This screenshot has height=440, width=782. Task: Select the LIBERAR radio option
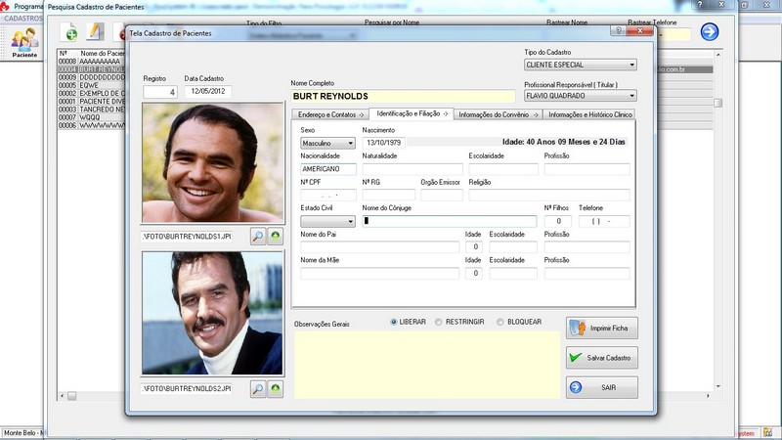394,322
